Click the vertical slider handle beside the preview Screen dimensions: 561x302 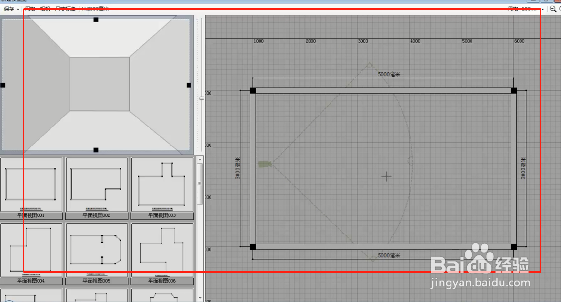(201, 98)
